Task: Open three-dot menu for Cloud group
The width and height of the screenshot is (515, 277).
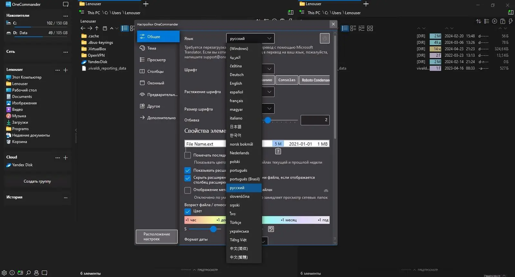Action: pos(58,158)
